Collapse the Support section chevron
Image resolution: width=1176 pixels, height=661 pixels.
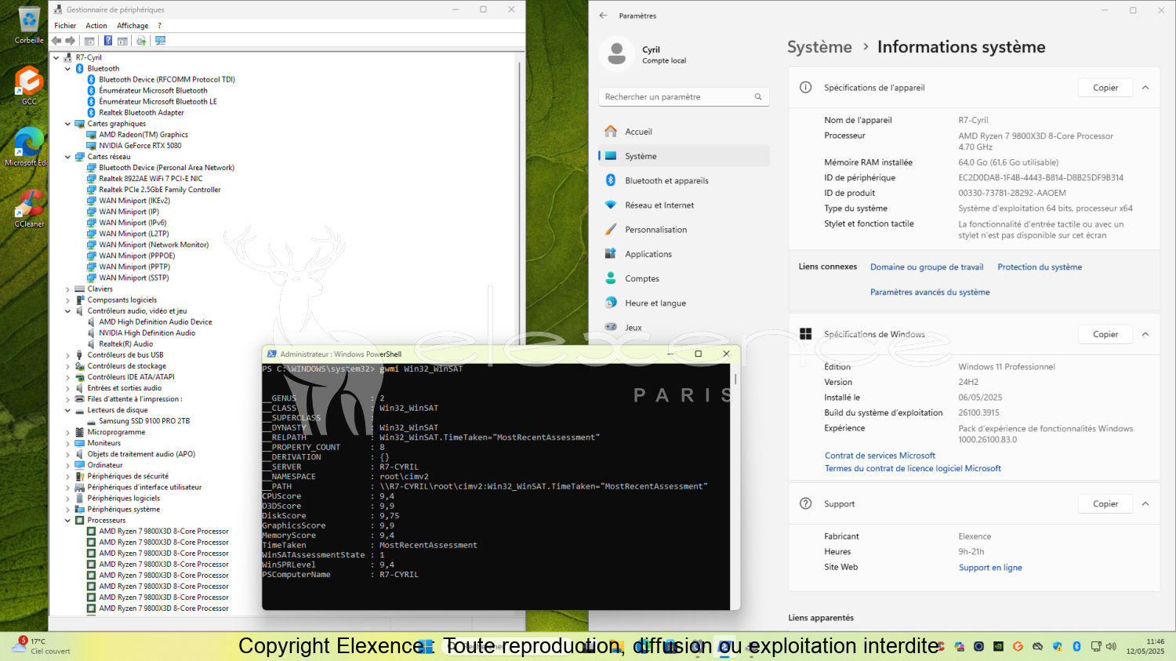(x=1145, y=504)
